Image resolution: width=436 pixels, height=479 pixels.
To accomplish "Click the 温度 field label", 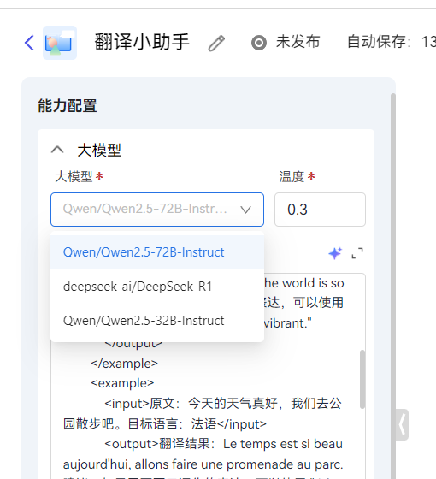I will pos(292,176).
